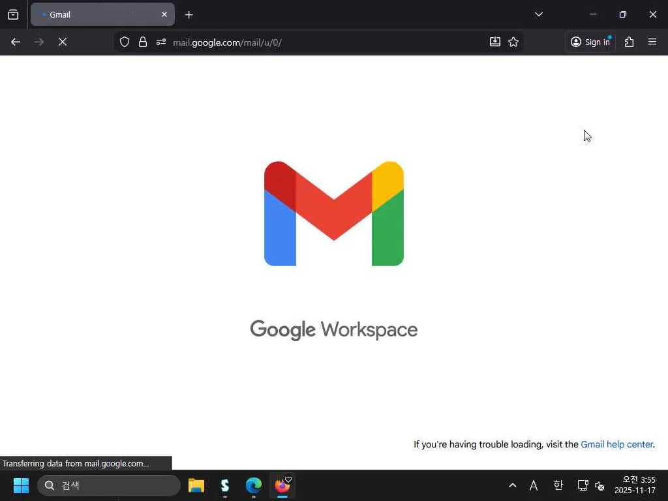Open File Explorer from the taskbar
668x501 pixels.
click(x=196, y=485)
